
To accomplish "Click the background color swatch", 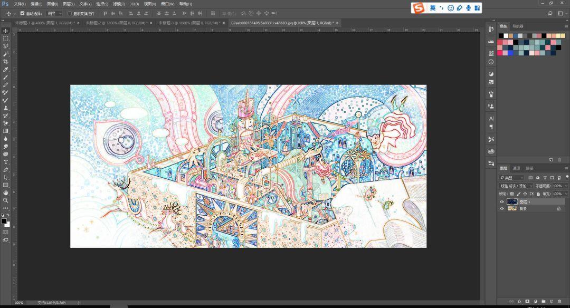I will 8,225.
